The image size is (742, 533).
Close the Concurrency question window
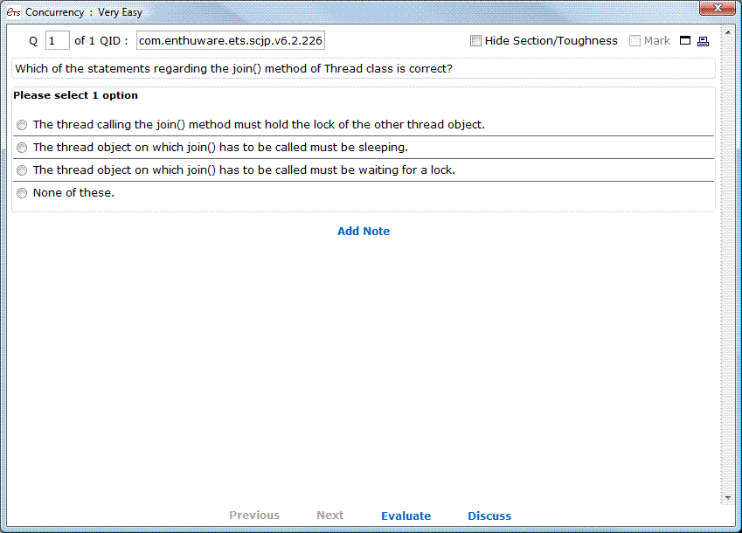pyautogui.click(x=717, y=9)
